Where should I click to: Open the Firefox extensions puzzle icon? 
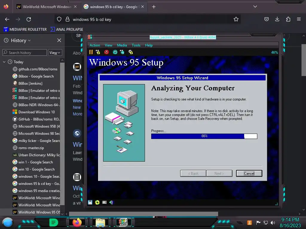click(288, 19)
